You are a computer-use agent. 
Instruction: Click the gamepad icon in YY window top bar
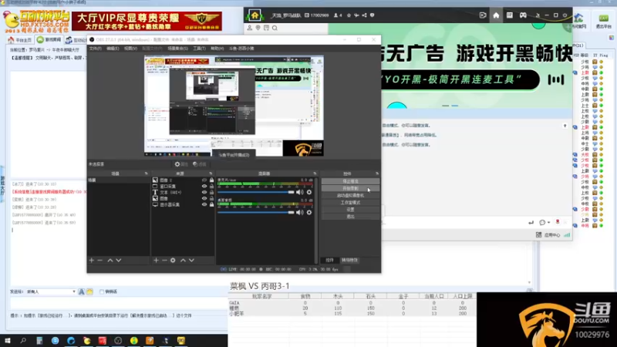pos(523,15)
